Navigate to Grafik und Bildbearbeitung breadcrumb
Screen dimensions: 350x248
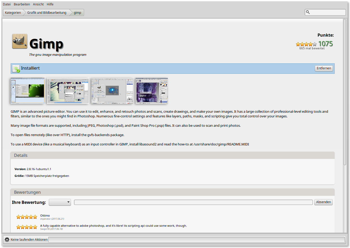click(47, 12)
